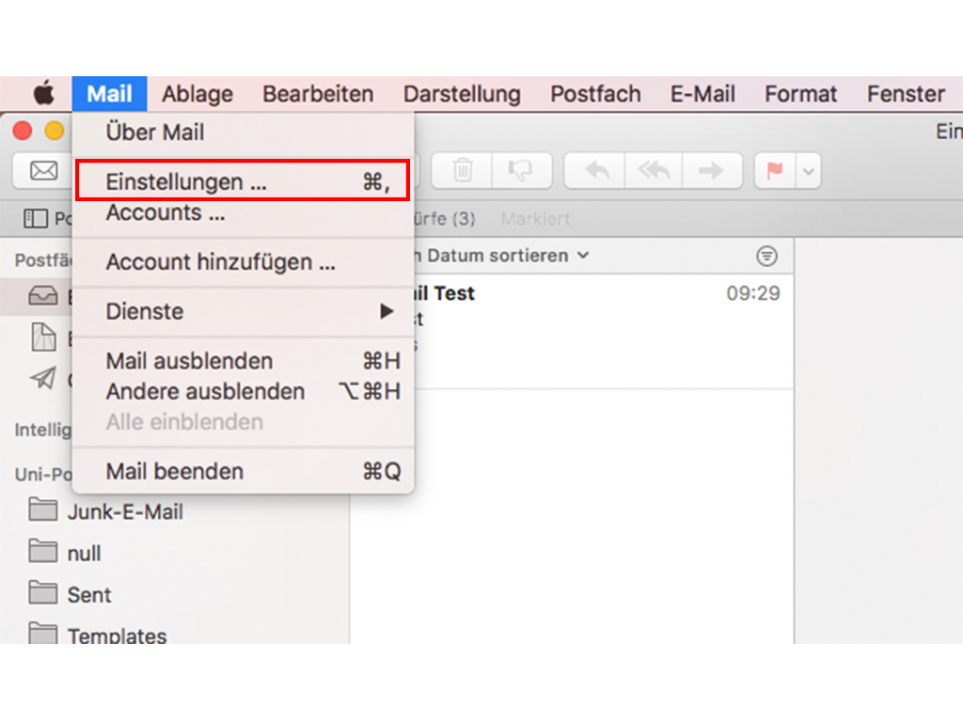Select the Sent folder in sidebar
This screenshot has height=722, width=963.
(x=88, y=595)
